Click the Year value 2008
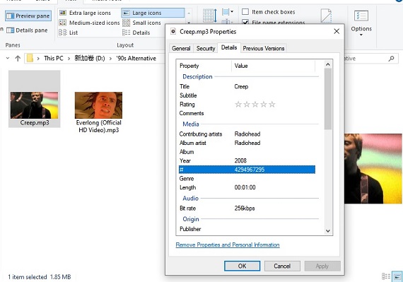 click(x=240, y=160)
